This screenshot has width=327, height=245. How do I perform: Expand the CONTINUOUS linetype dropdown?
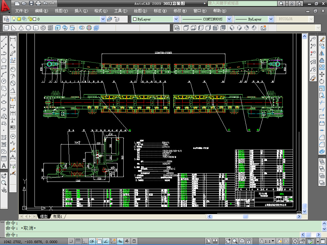pos(229,19)
